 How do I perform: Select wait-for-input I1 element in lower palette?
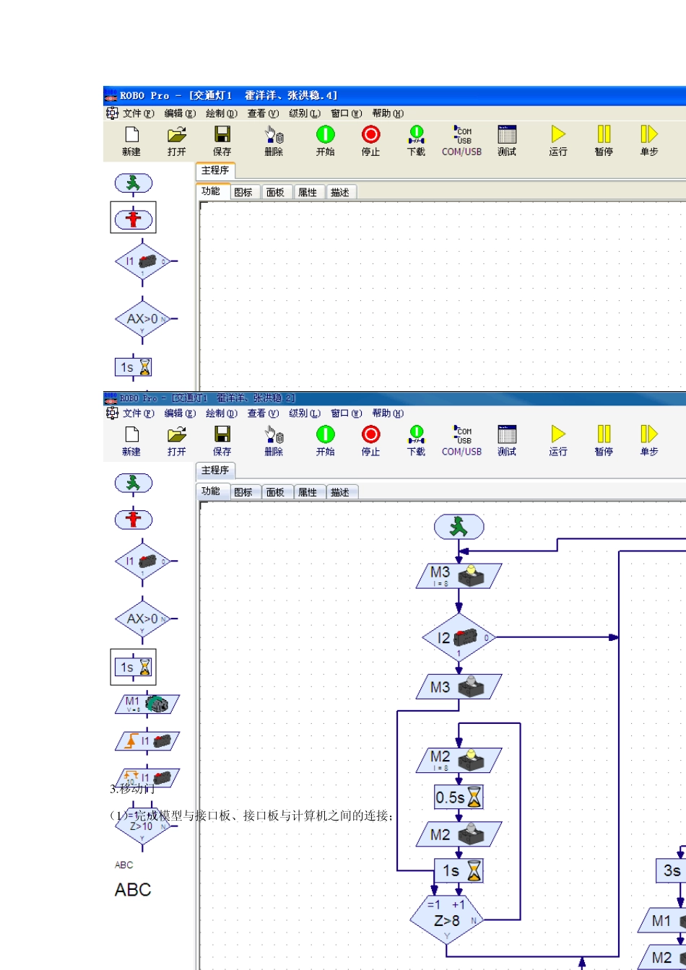coord(147,740)
